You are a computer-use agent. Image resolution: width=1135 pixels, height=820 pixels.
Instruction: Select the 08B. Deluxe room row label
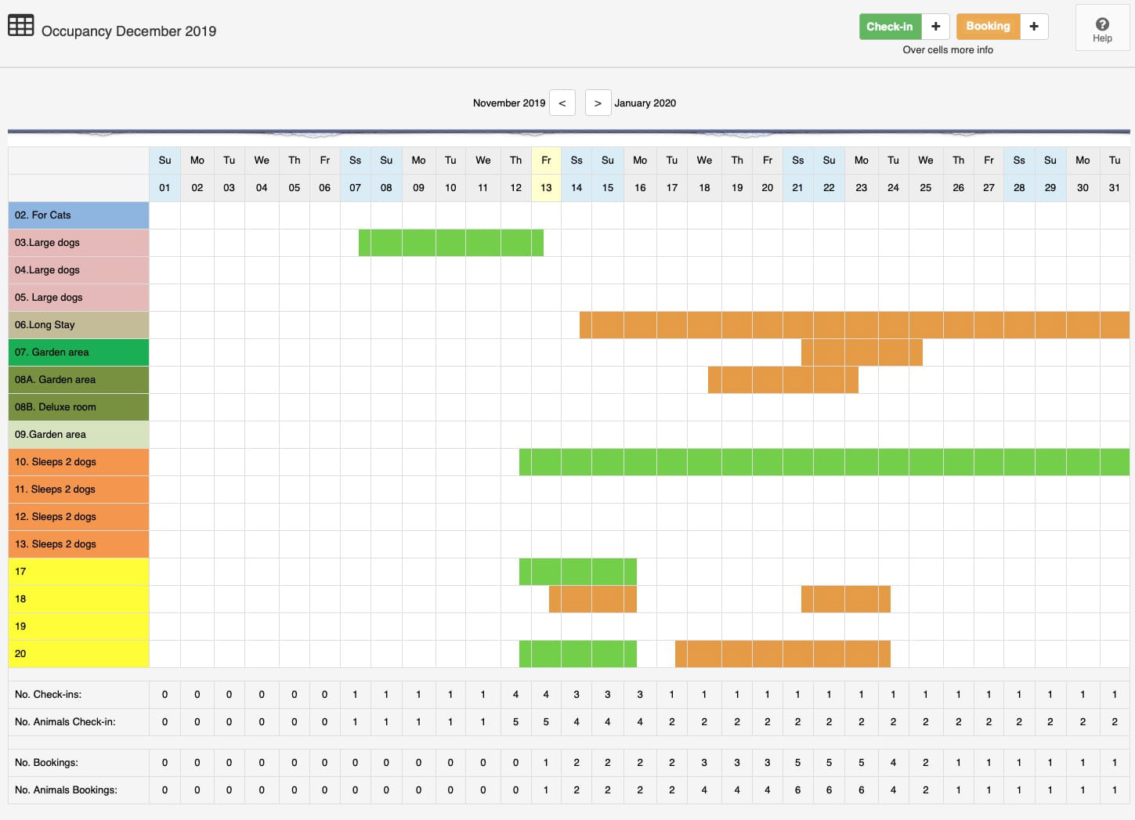coord(78,407)
